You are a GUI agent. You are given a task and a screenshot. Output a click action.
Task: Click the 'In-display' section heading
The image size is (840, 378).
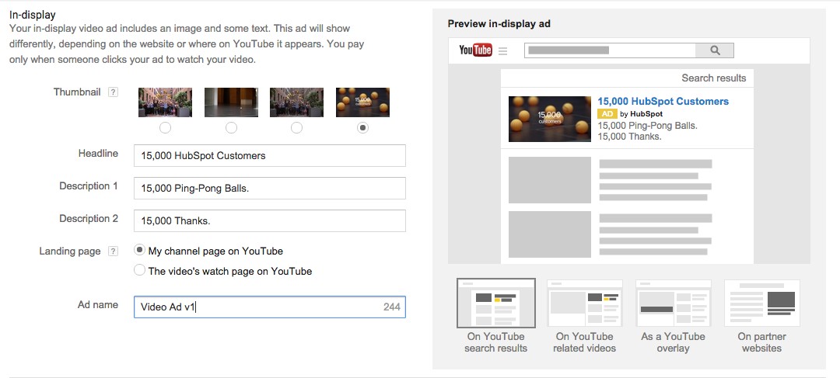[32, 15]
